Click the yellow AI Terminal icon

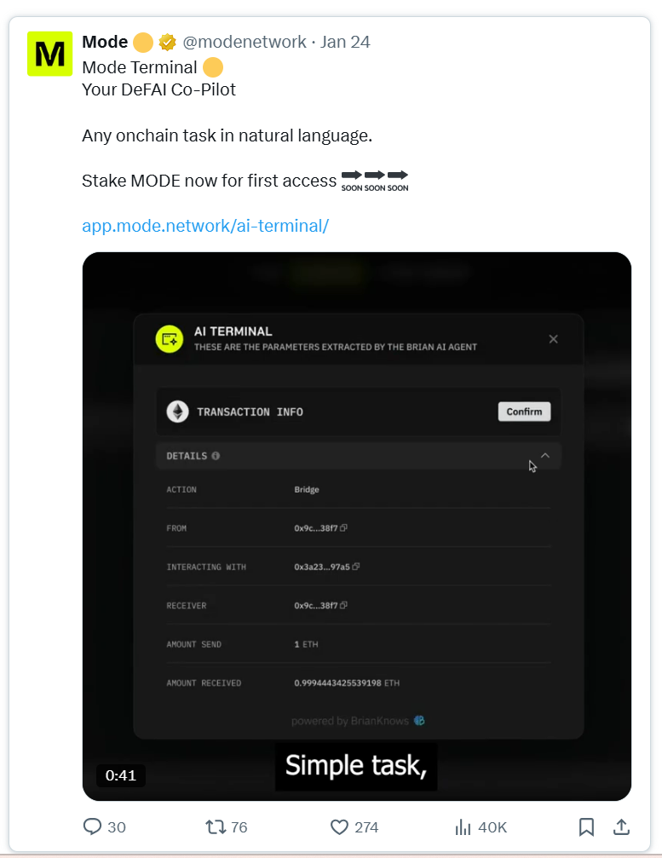[x=168, y=338]
